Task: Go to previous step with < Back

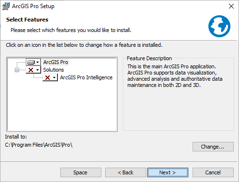Action: [126, 172]
